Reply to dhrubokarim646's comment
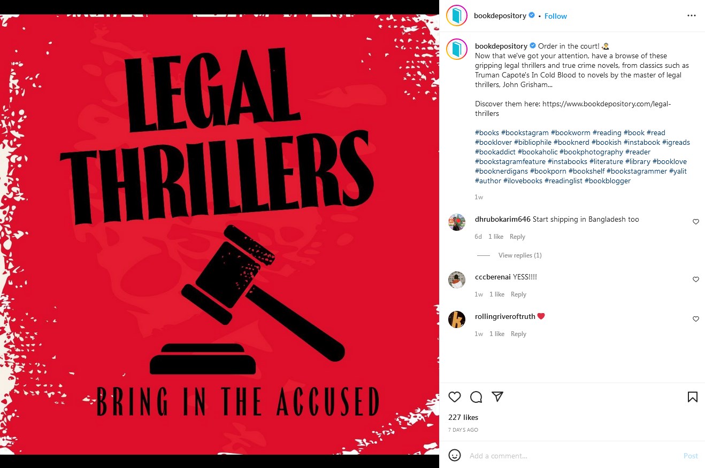 point(517,237)
